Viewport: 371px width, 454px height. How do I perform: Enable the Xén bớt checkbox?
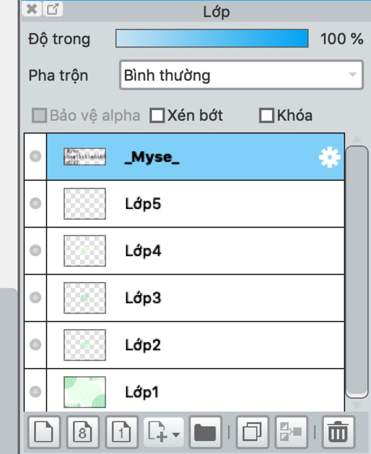[157, 116]
